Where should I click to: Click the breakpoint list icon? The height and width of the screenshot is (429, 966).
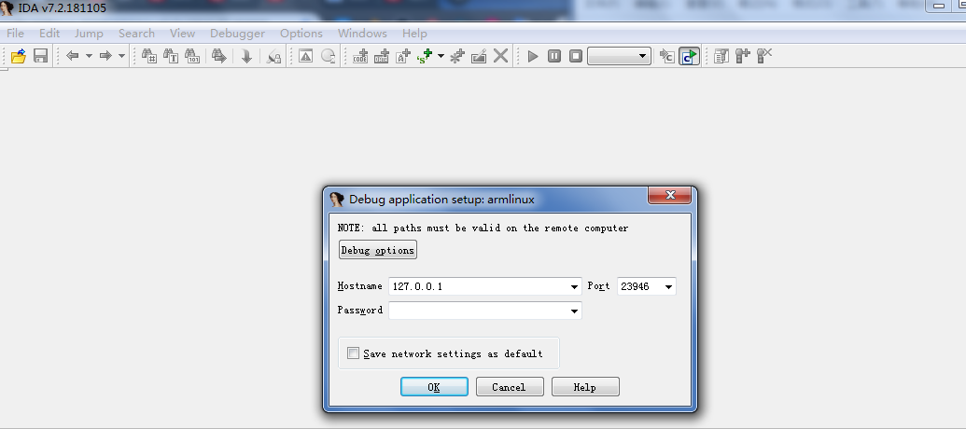(721, 56)
